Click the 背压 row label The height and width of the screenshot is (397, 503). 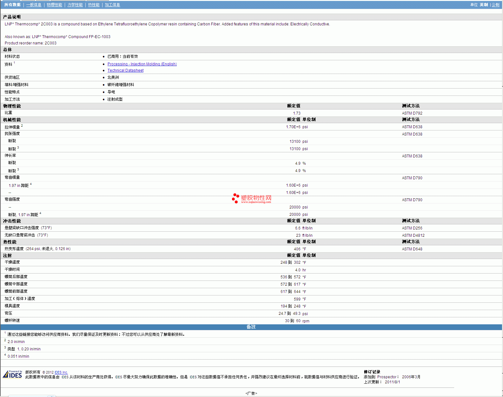[x=8, y=313]
